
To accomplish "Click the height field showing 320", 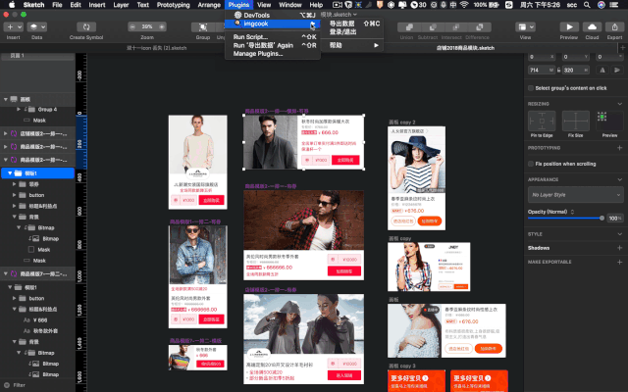I will click(576, 70).
